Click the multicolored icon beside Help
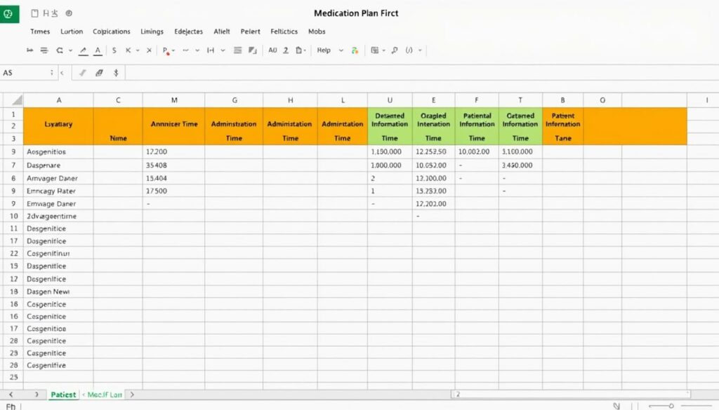Screen dimensions: 719x410 [x=355, y=50]
